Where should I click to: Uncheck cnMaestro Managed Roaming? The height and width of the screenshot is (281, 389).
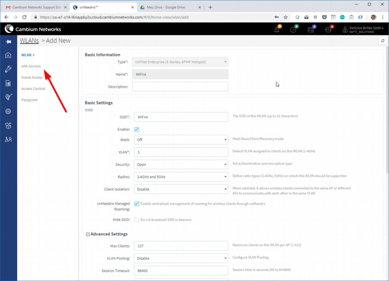point(137,204)
